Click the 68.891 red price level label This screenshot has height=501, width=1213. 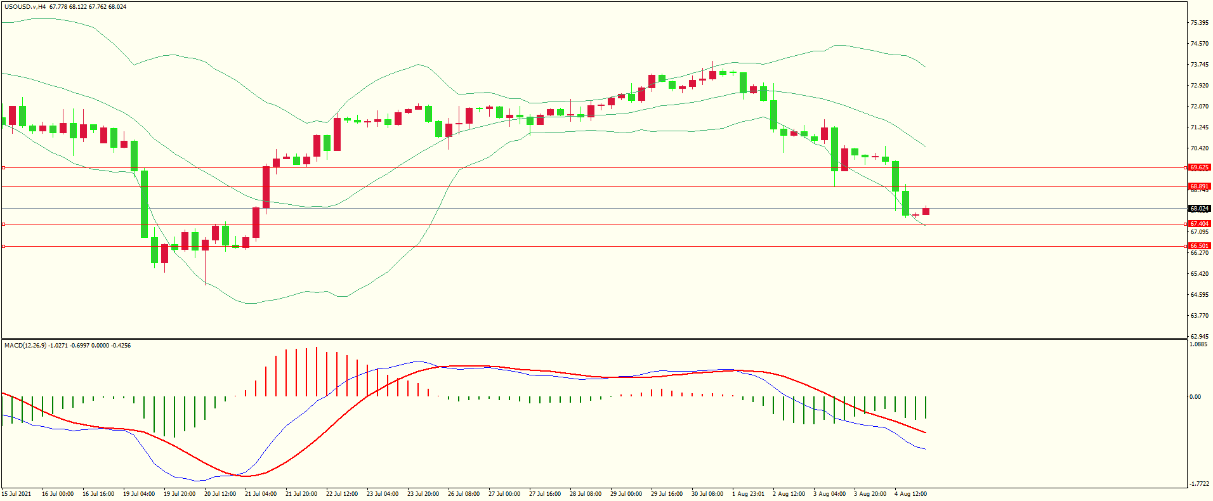pos(1199,186)
